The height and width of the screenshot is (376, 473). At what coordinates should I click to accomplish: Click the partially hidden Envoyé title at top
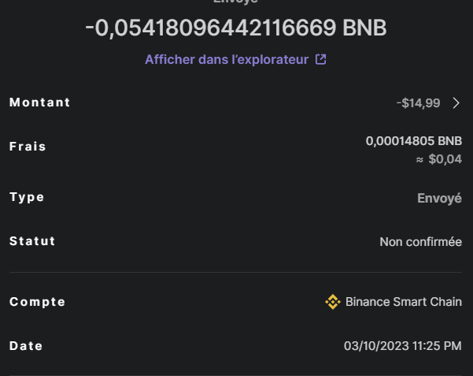click(236, 2)
